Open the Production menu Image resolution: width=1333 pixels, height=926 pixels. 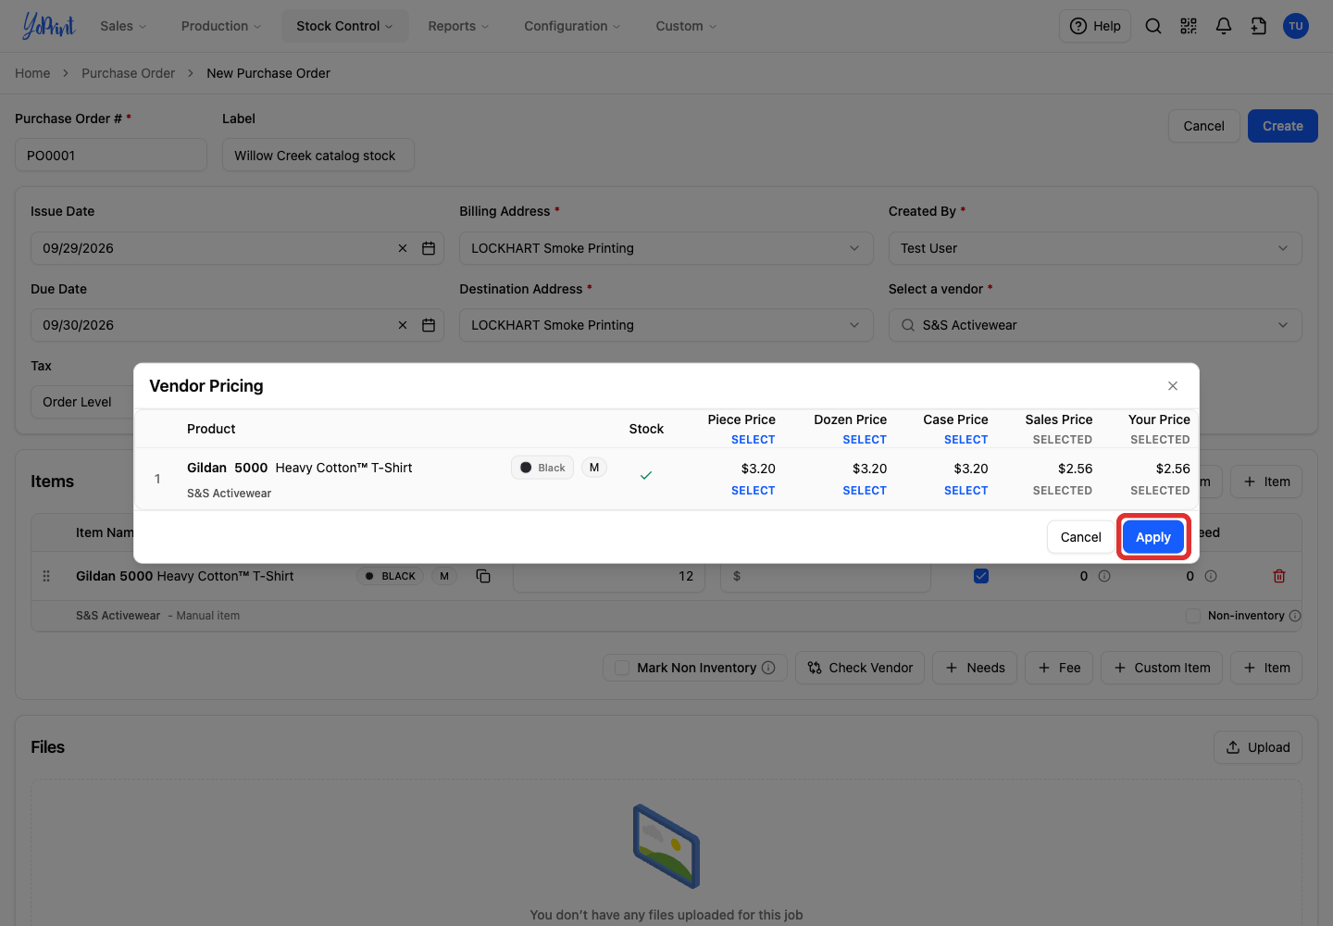pos(221,26)
